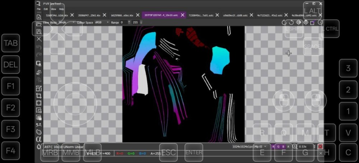Click the redo arrow icon

[x=39, y=55]
